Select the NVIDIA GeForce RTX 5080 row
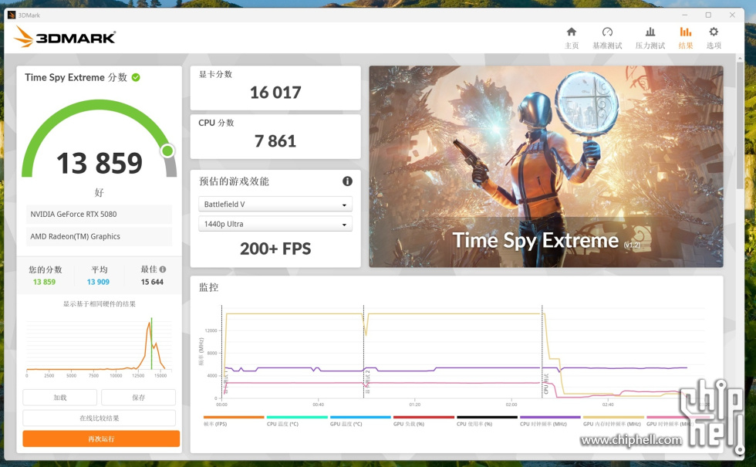This screenshot has height=467, width=756. click(99, 215)
